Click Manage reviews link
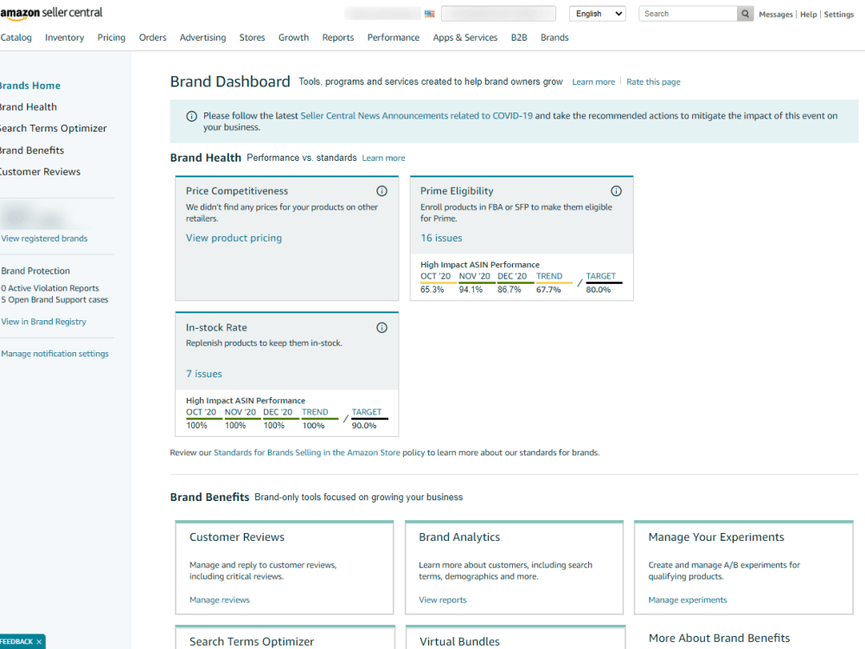 coord(220,600)
